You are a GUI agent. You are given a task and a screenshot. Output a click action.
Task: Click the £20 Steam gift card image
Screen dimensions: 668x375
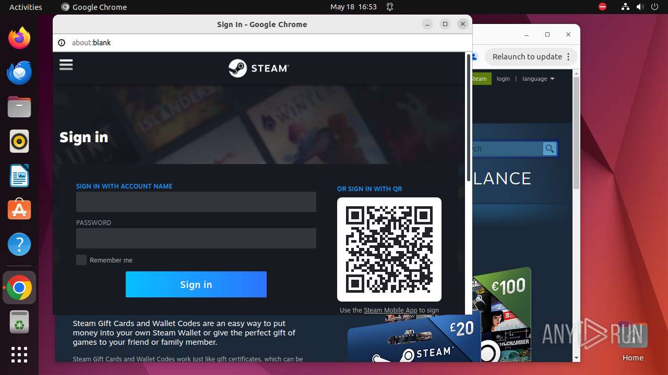point(413,339)
